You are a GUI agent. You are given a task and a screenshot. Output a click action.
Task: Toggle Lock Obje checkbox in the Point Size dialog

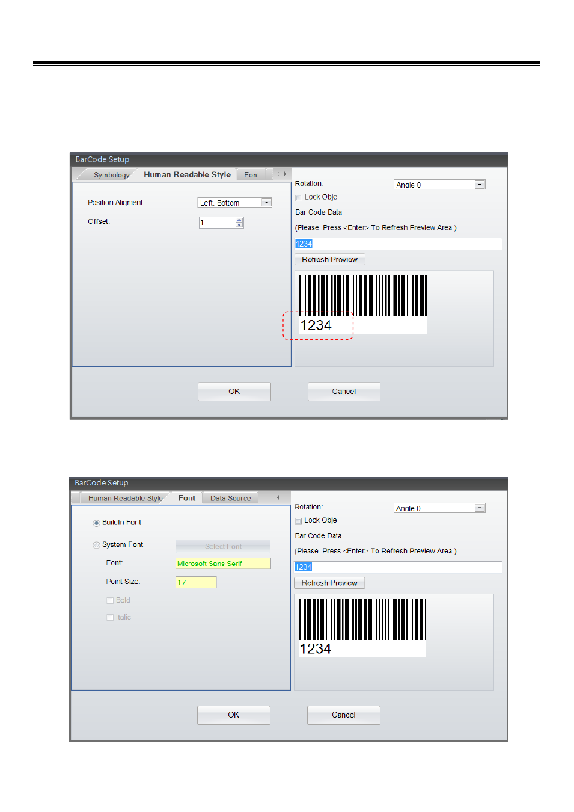(298, 521)
